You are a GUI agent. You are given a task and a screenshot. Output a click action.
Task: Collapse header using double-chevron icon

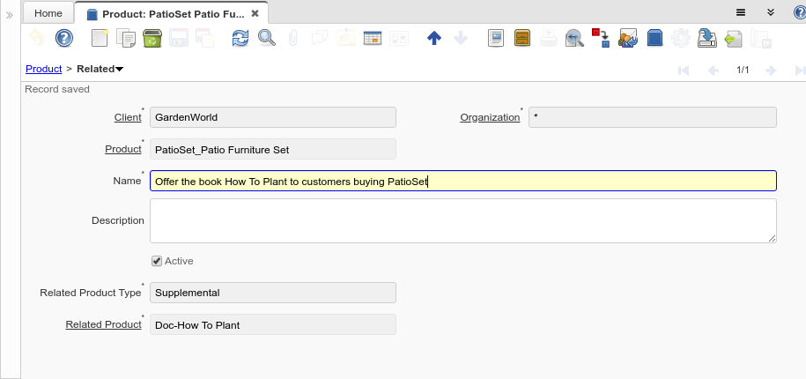pyautogui.click(x=770, y=12)
